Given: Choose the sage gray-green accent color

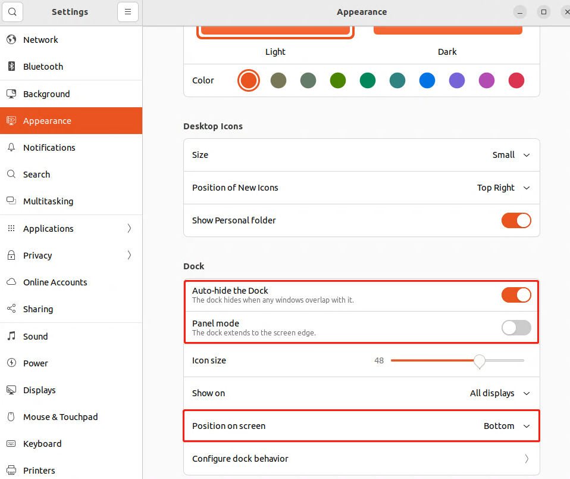Looking at the screenshot, I should (308, 80).
